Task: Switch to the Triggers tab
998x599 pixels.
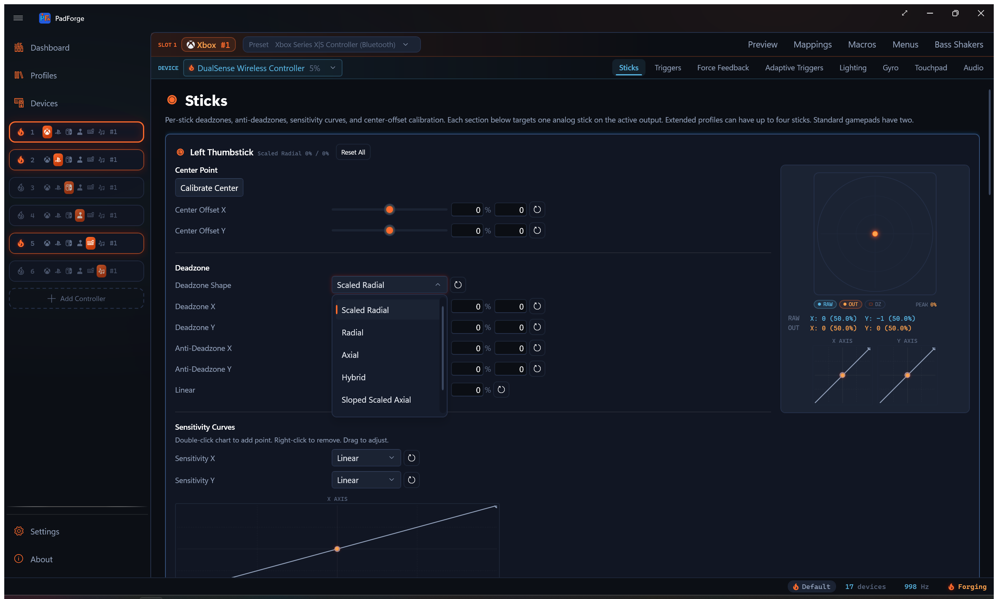Action: tap(668, 68)
